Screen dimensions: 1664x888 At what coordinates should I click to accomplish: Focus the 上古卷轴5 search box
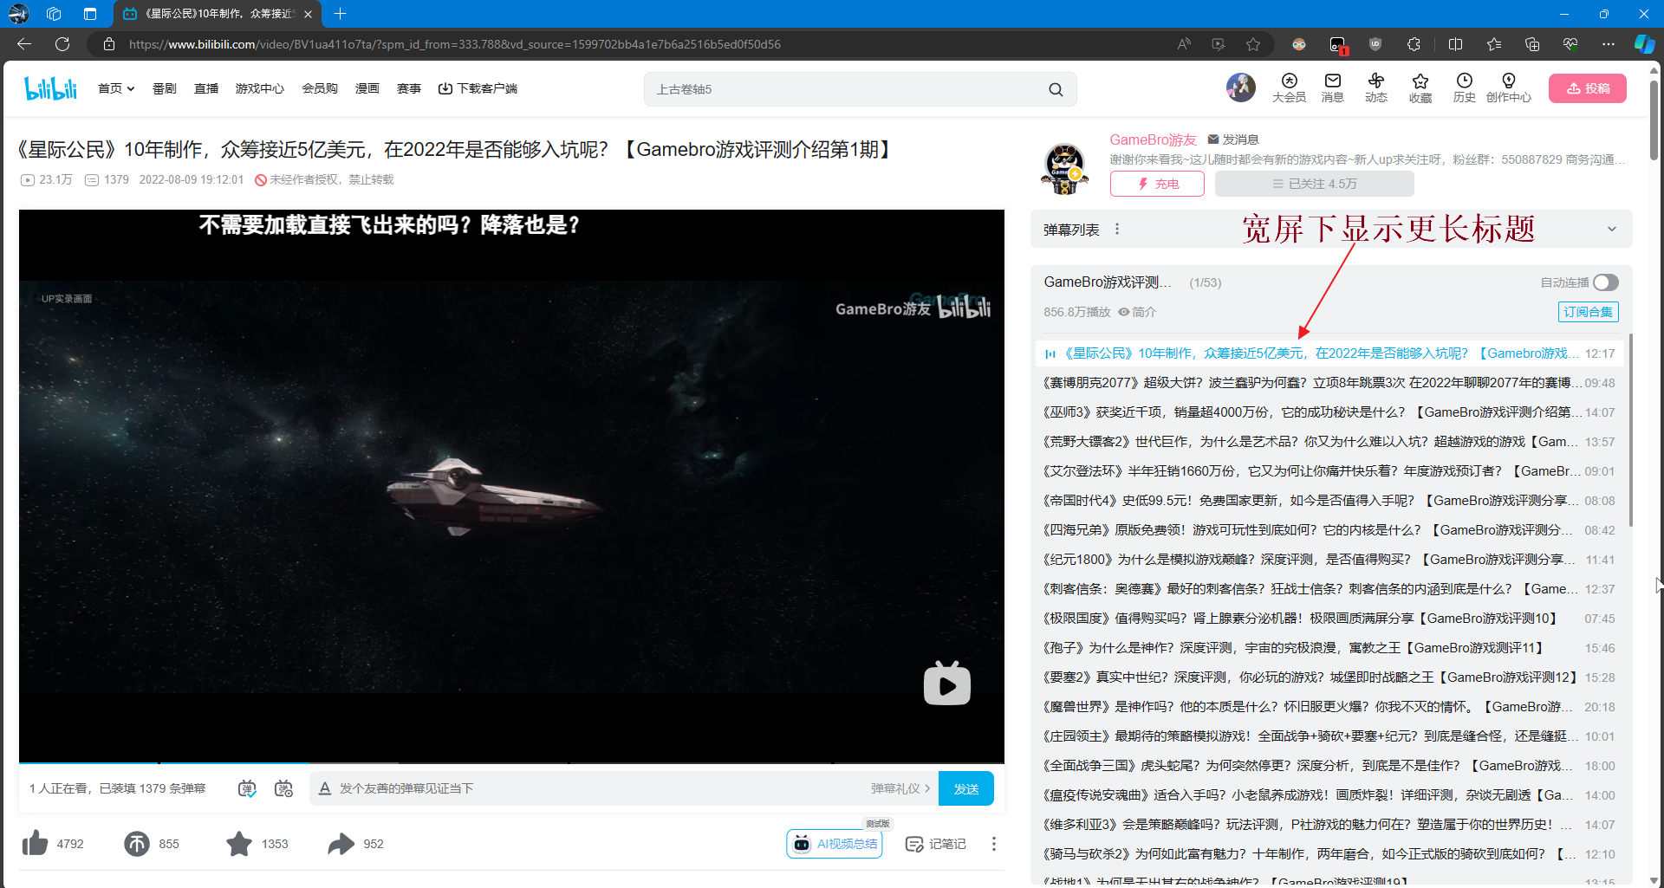tap(845, 89)
